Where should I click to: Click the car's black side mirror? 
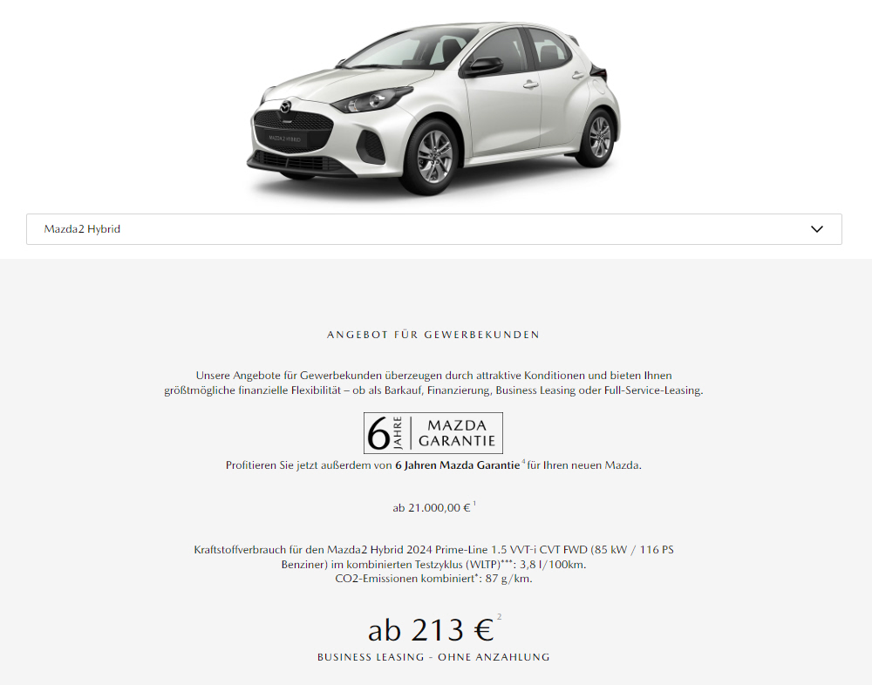tap(481, 67)
